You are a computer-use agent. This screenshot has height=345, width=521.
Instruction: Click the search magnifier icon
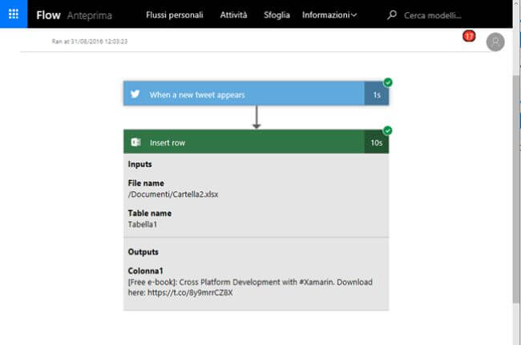(x=392, y=15)
